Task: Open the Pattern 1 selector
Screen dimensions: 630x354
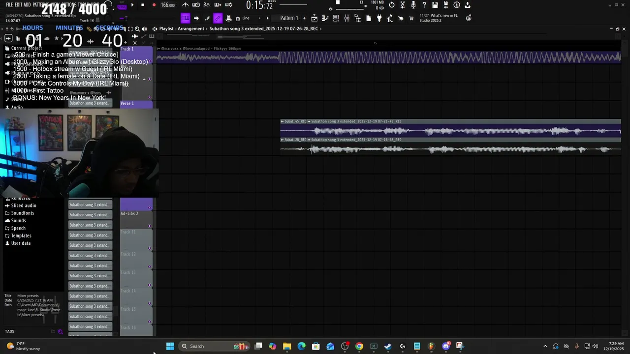Action: click(289, 18)
